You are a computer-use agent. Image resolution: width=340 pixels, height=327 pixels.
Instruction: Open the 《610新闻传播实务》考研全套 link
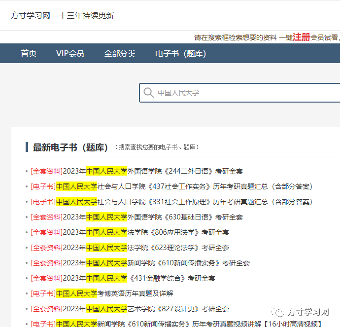tap(140, 263)
